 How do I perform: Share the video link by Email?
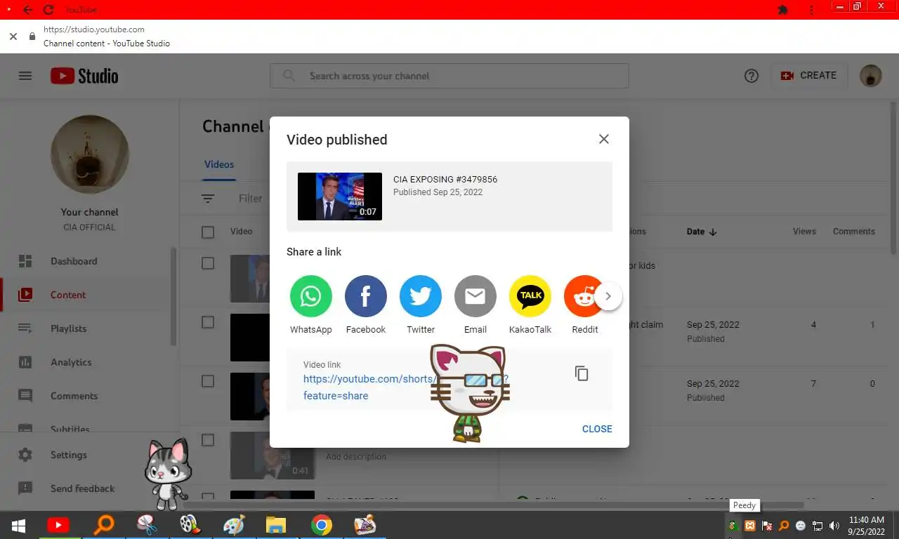pyautogui.click(x=475, y=296)
